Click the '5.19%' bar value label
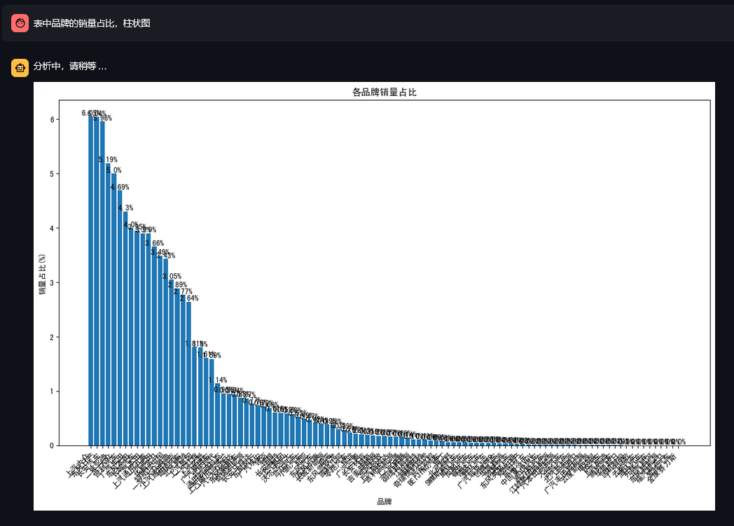Image resolution: width=734 pixels, height=526 pixels. click(x=108, y=160)
